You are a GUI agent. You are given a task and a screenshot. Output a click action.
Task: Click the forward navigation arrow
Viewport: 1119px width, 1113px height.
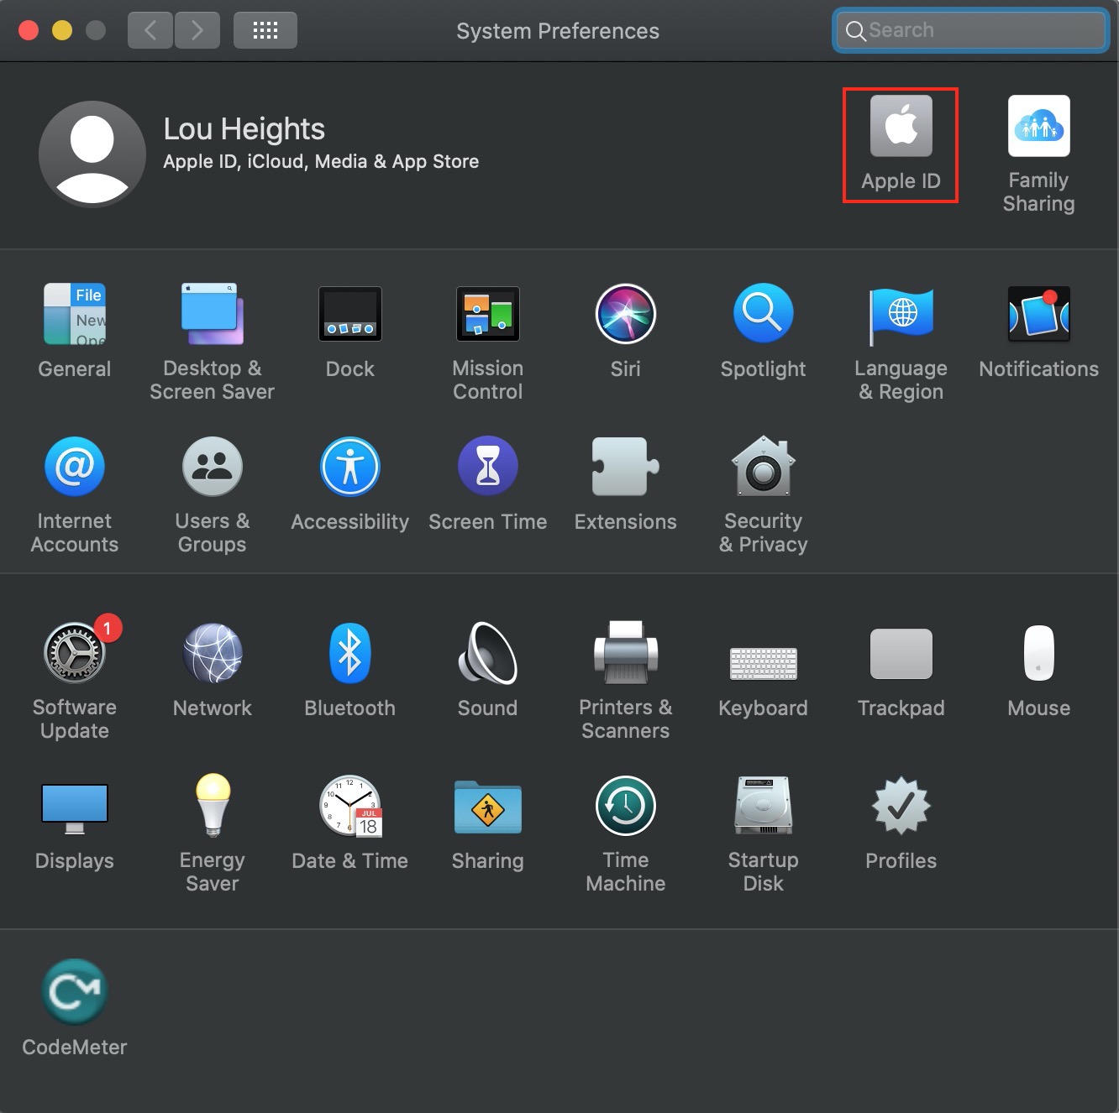(x=197, y=30)
